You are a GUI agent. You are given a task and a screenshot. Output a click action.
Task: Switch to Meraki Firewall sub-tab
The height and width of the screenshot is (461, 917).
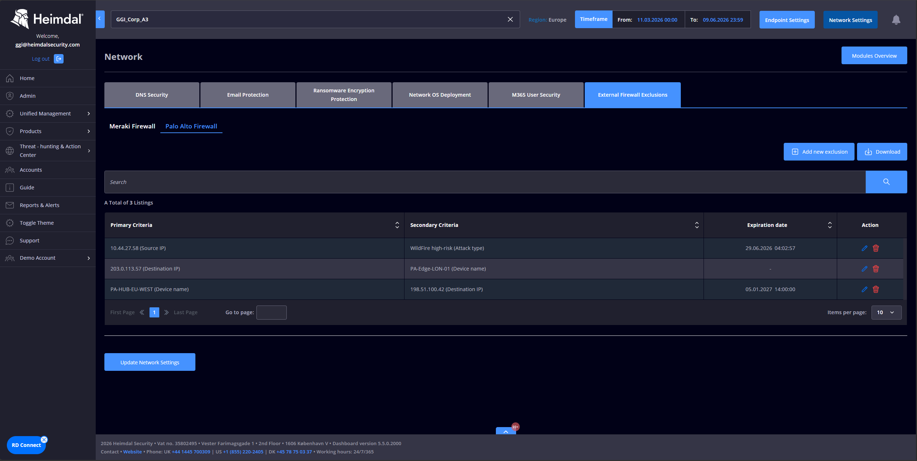click(x=132, y=126)
